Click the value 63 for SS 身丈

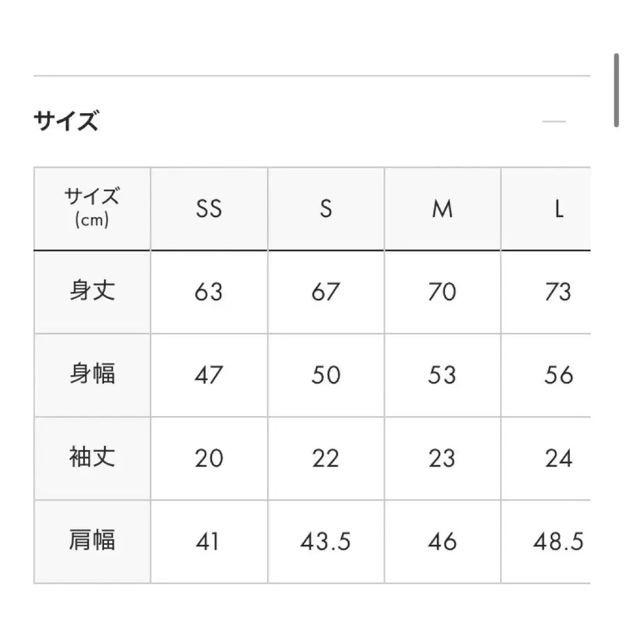point(209,292)
